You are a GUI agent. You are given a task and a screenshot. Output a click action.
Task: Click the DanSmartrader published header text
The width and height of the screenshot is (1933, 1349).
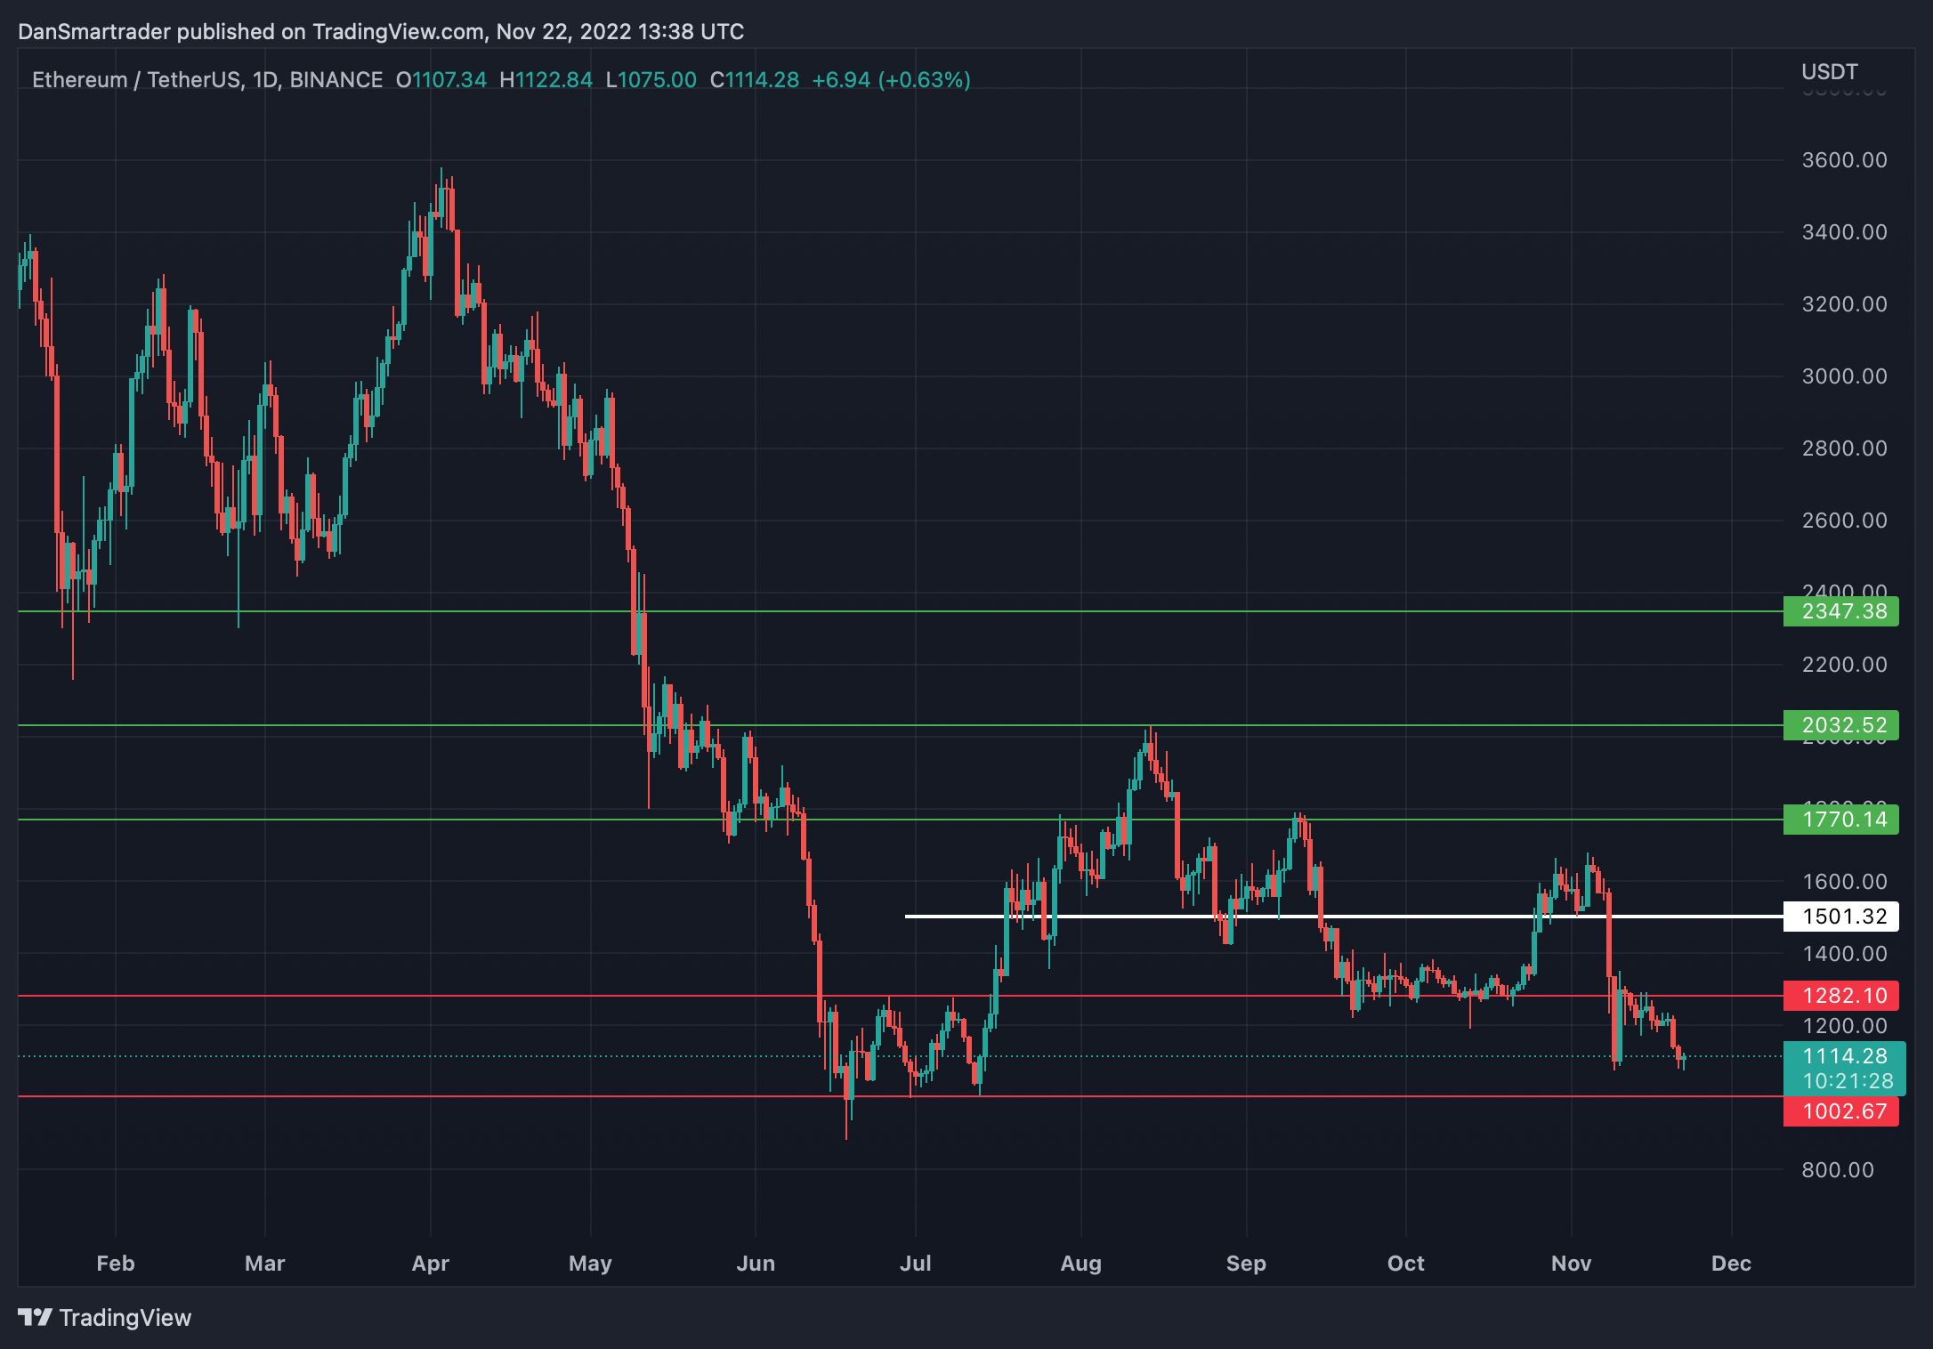pyautogui.click(x=381, y=32)
